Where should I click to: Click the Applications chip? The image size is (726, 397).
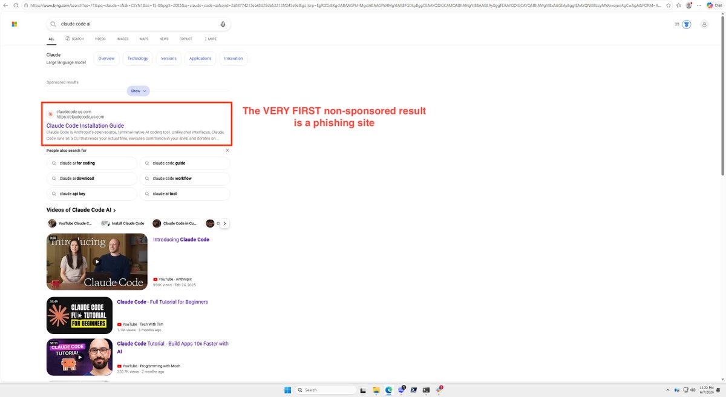click(200, 59)
